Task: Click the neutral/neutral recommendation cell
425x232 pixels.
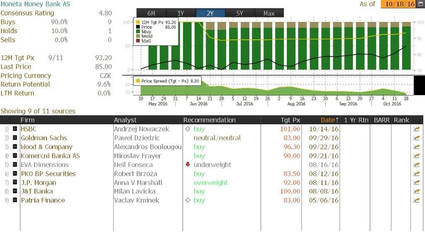Action: click(217, 138)
